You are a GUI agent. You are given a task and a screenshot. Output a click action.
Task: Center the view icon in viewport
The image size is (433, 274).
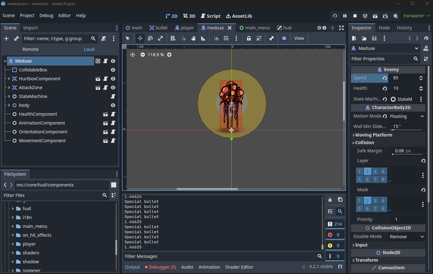click(x=133, y=55)
